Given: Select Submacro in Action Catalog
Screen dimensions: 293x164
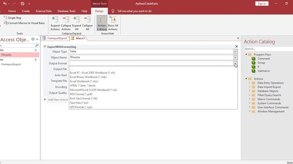Looking at the screenshot, I should point(264,71).
